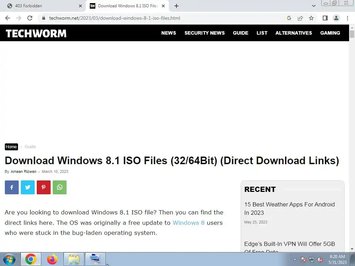This screenshot has height=266, width=355.
Task: Open the clock showing 8:20 AM
Action: pyautogui.click(x=338, y=259)
